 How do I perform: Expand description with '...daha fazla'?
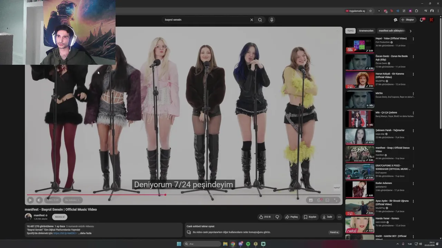[85, 233]
